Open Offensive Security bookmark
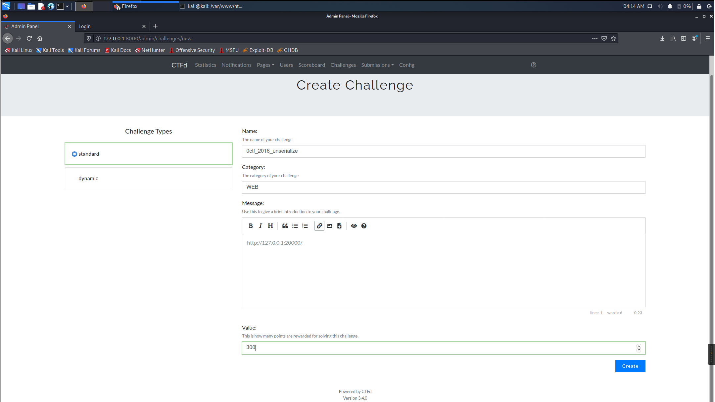This screenshot has width=715, height=402. 192,50
